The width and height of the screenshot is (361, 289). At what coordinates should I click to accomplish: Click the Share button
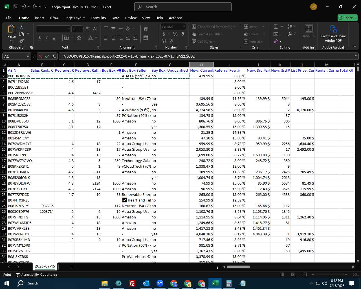[347, 18]
